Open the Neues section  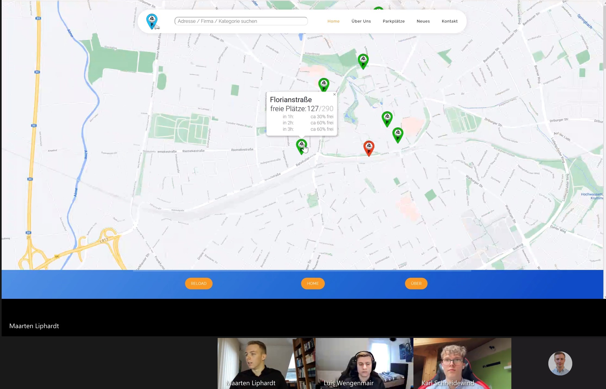click(x=423, y=21)
